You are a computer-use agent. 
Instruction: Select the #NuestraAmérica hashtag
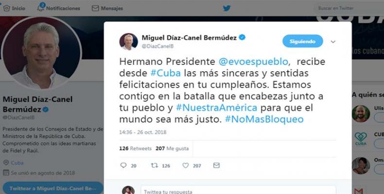click(x=216, y=108)
